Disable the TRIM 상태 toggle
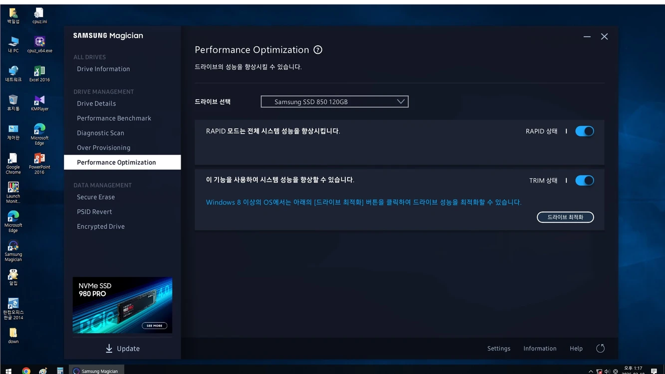Viewport: 665px width, 374px height. (x=585, y=181)
